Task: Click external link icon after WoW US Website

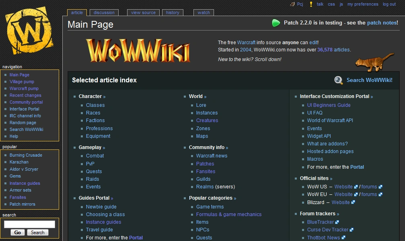Action: click(356, 187)
